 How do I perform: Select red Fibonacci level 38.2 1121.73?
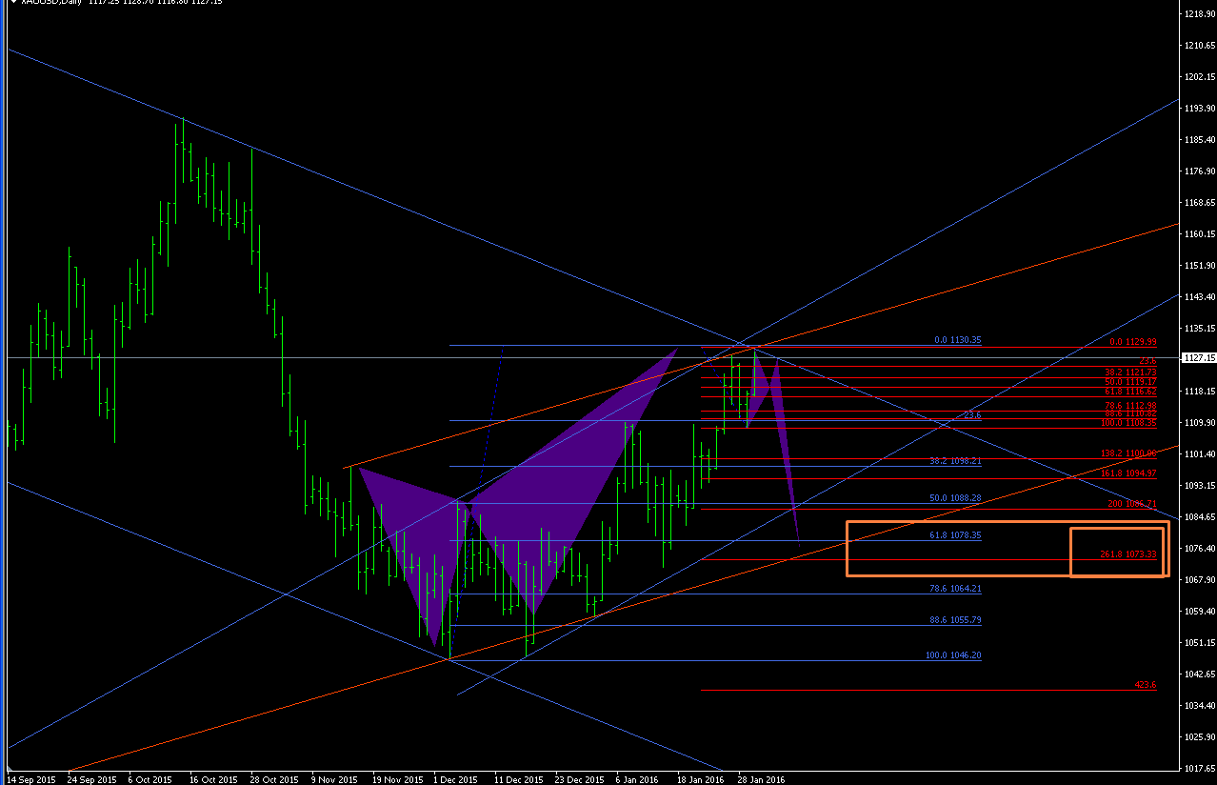[1130, 372]
